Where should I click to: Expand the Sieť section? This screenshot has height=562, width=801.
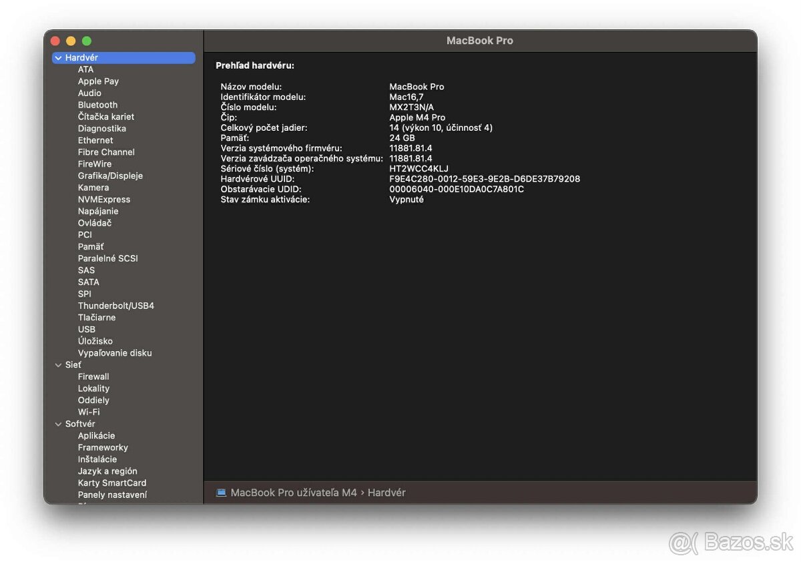[x=59, y=364]
